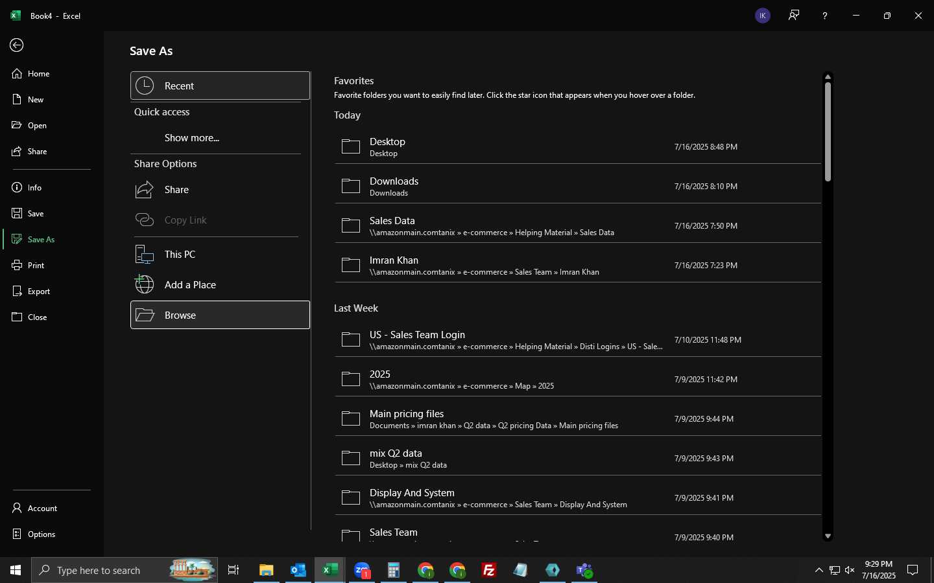Click the muted volume tray icon
The image size is (934, 583).
850,570
